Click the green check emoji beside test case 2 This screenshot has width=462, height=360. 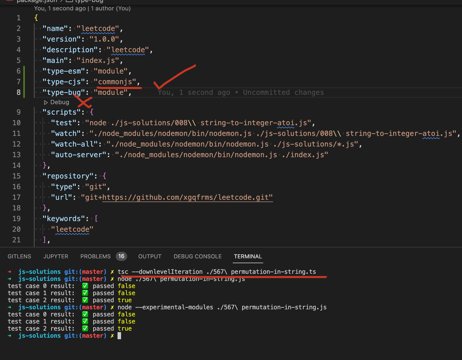85,300
